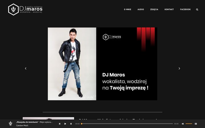Click the "wokalista - wodzirej" tagline in logo

[x=31, y=12]
